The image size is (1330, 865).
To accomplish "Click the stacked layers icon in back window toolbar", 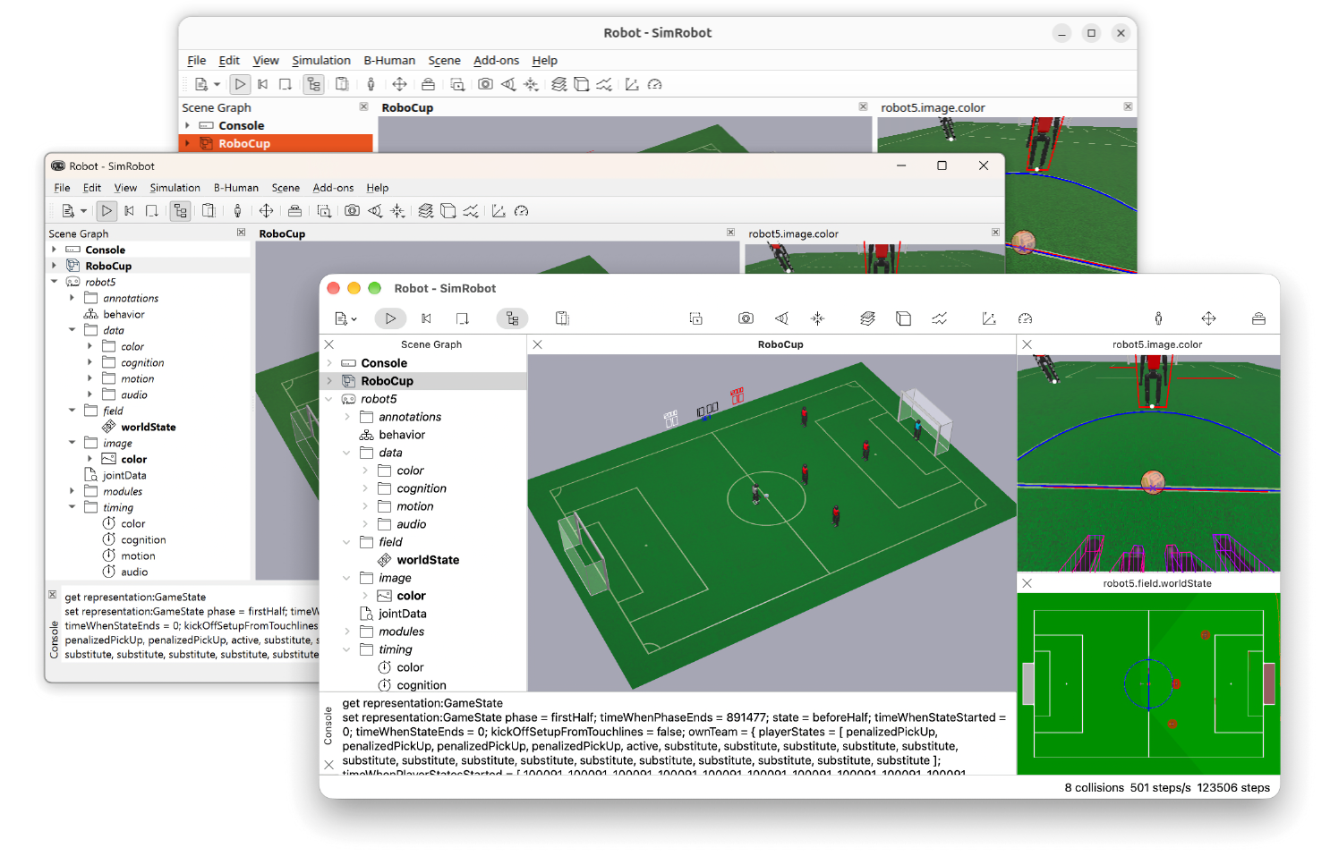I will click(559, 84).
